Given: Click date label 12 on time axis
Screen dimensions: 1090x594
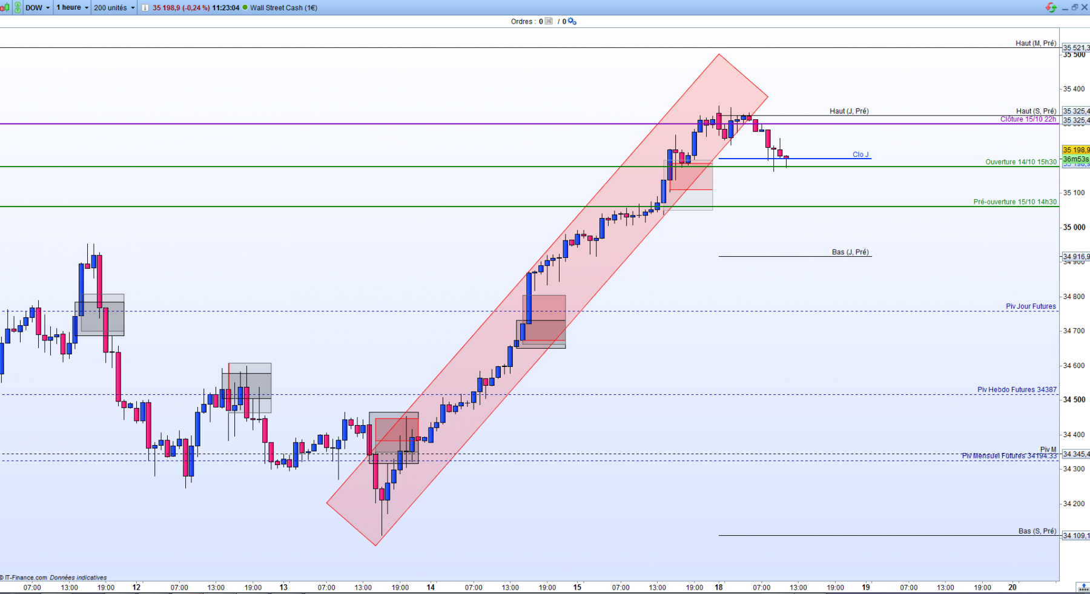Looking at the screenshot, I should click(136, 587).
